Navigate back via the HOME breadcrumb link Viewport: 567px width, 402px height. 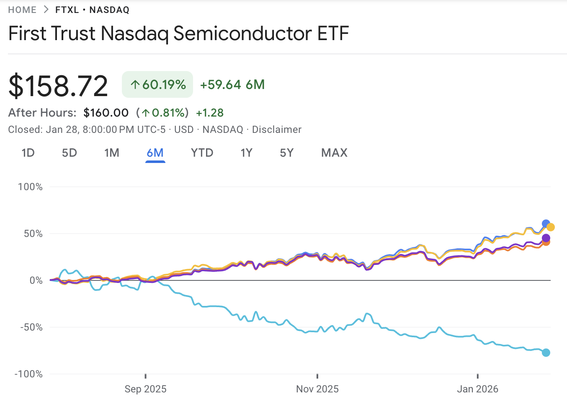coord(21,10)
